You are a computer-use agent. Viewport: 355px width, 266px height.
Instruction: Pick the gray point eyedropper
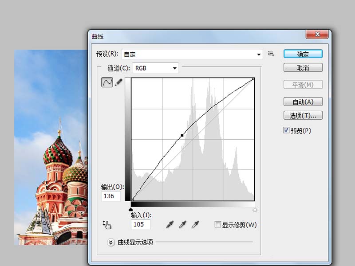click(182, 225)
